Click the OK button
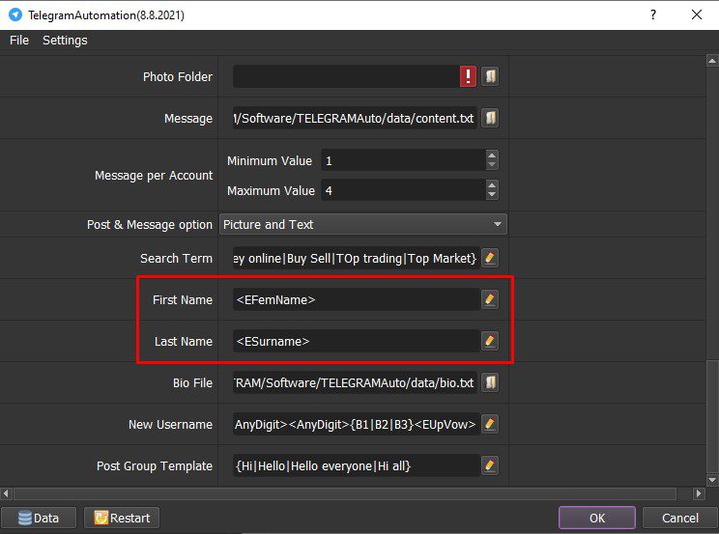 point(597,518)
